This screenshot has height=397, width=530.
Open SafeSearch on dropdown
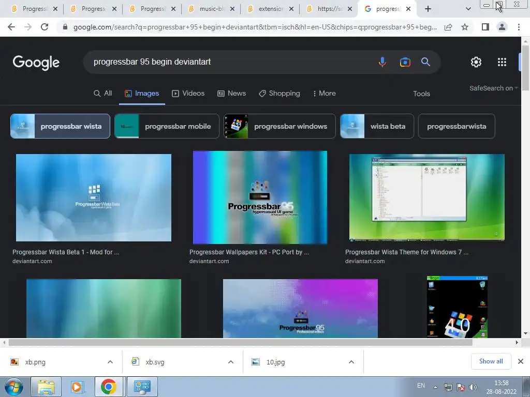(493, 88)
